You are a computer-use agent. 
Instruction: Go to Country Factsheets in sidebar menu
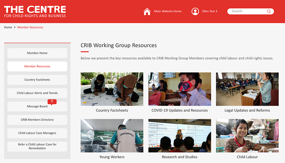[37, 80]
